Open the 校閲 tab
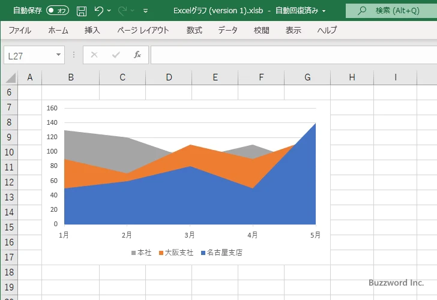The image size is (437, 300). pos(262,30)
